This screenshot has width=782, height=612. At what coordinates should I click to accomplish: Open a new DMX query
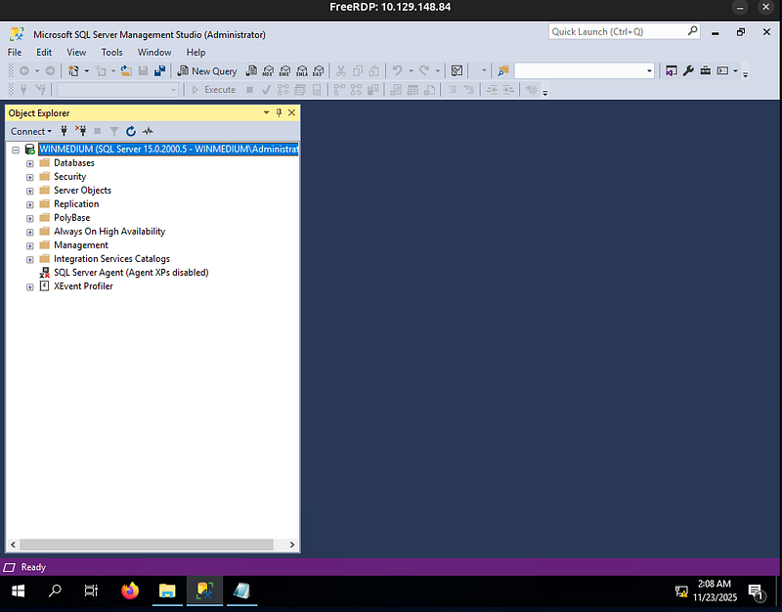(284, 70)
